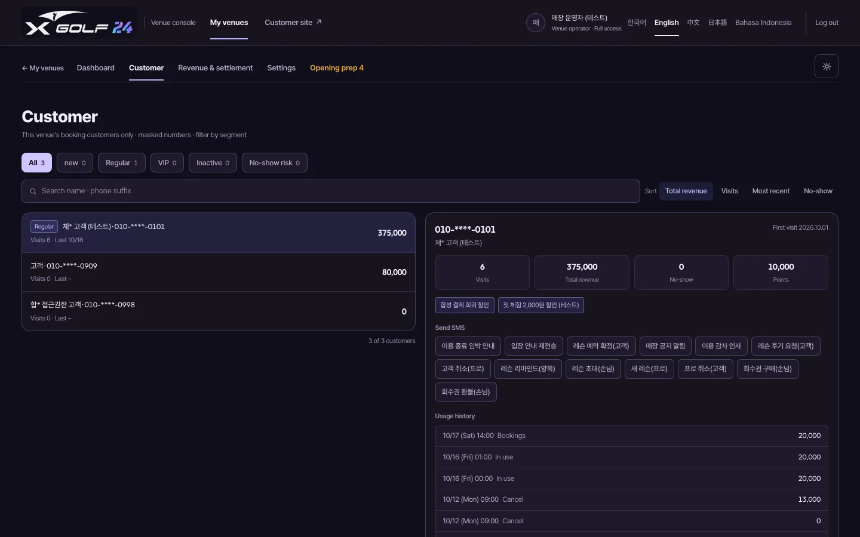Screen dimensions: 860x537
Task: Send 매장 공지 알림 SMS
Action: point(665,346)
